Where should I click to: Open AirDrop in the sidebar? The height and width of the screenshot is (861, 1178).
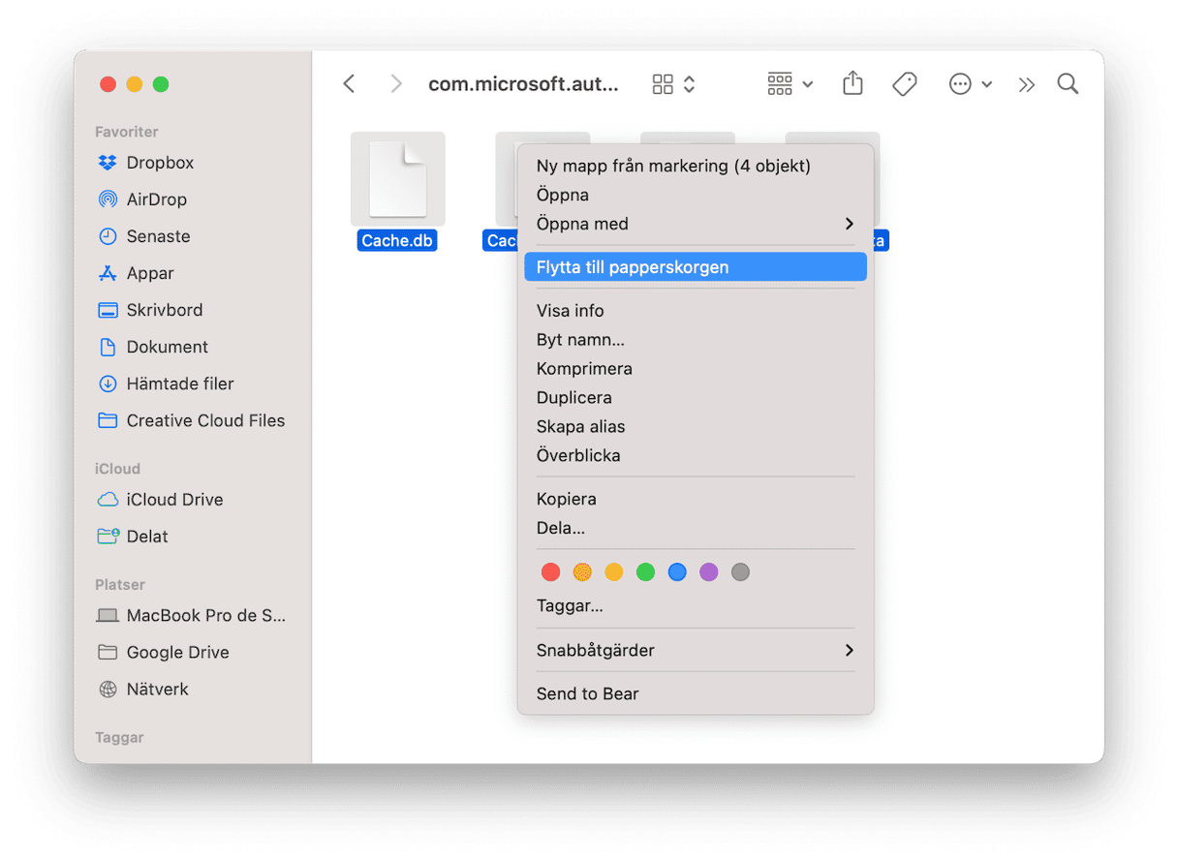pos(155,200)
